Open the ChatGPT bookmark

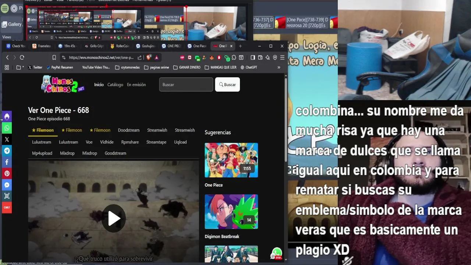249,67
